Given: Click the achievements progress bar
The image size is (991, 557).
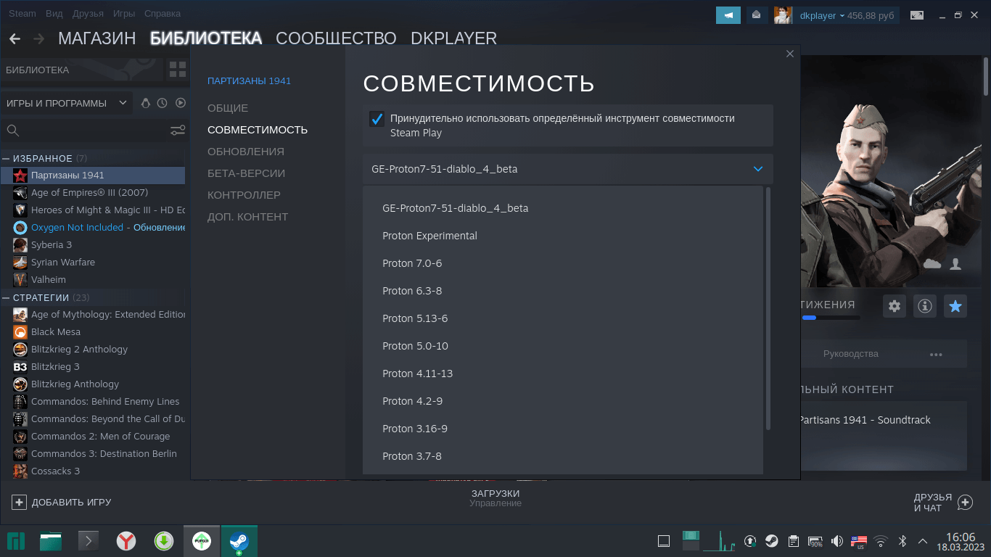Looking at the screenshot, I should (x=831, y=318).
